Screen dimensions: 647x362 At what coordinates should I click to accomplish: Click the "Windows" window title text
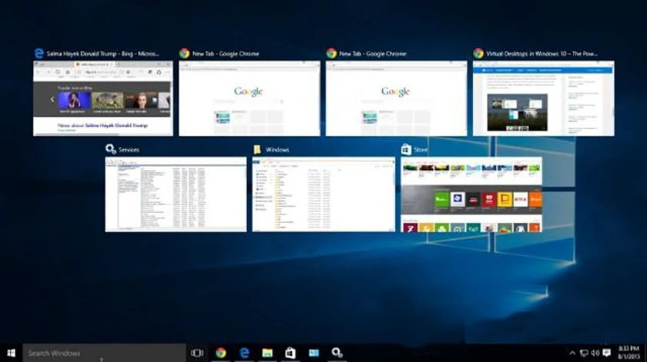click(x=277, y=150)
